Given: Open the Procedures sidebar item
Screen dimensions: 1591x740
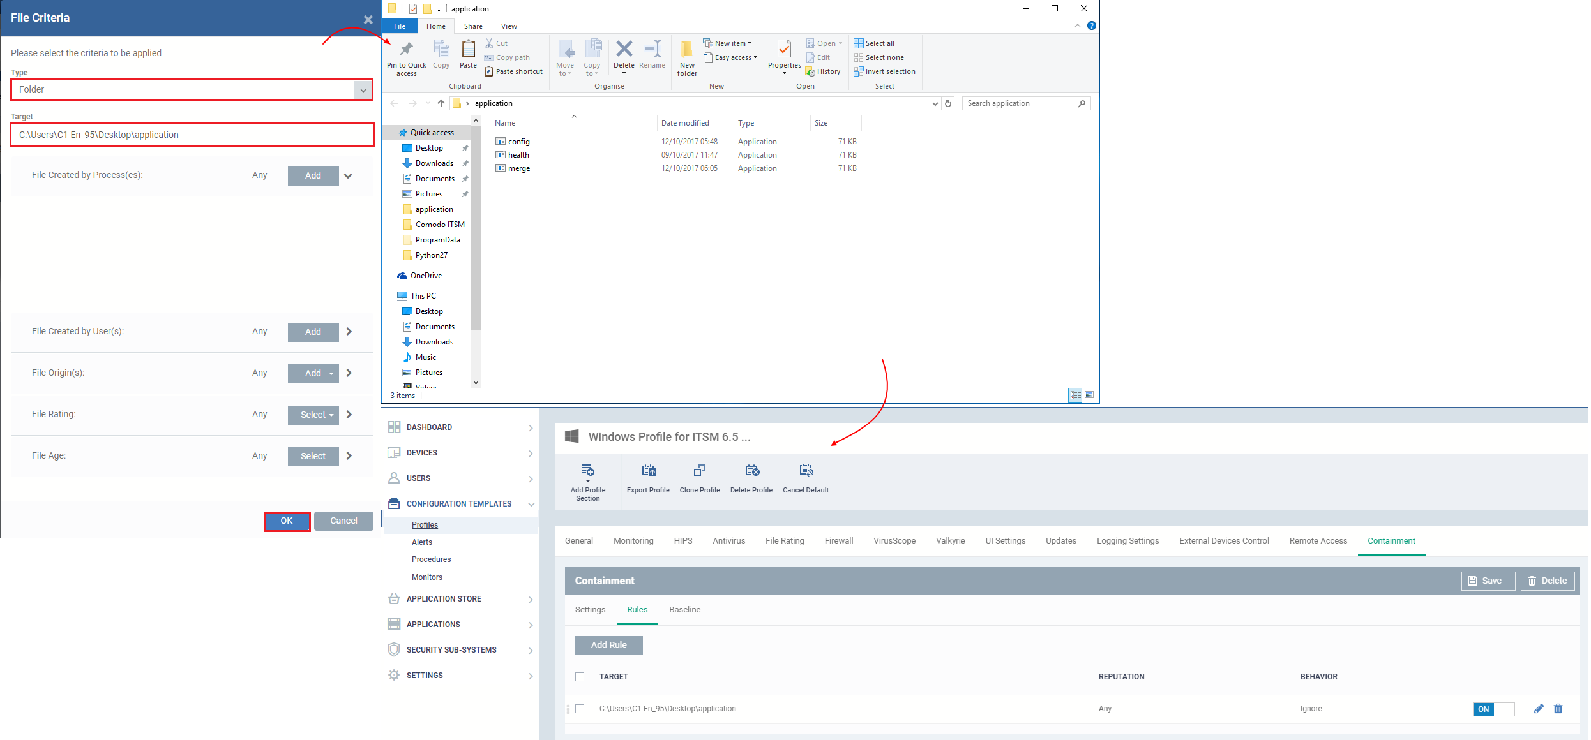Looking at the screenshot, I should [x=432, y=559].
